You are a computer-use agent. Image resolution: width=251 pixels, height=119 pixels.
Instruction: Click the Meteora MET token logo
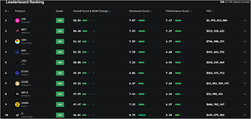[x=17, y=31]
